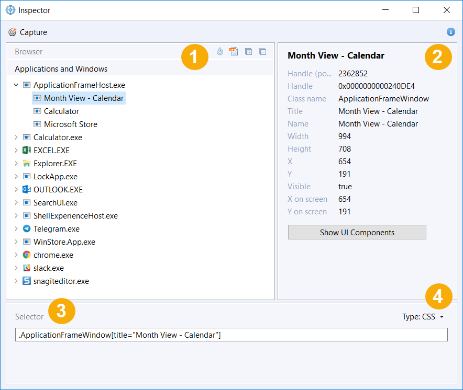Click the Capture button label
Image resolution: width=463 pixels, height=390 pixels.
click(x=34, y=32)
